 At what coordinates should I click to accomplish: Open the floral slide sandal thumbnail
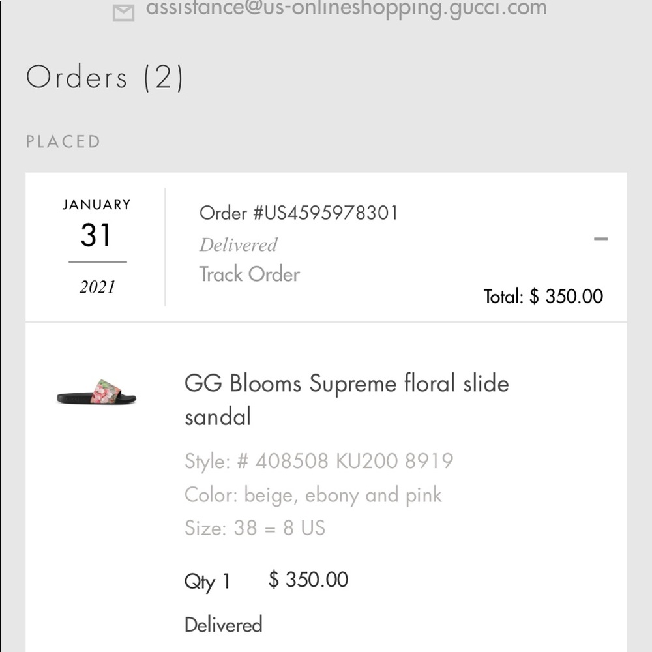pyautogui.click(x=96, y=393)
